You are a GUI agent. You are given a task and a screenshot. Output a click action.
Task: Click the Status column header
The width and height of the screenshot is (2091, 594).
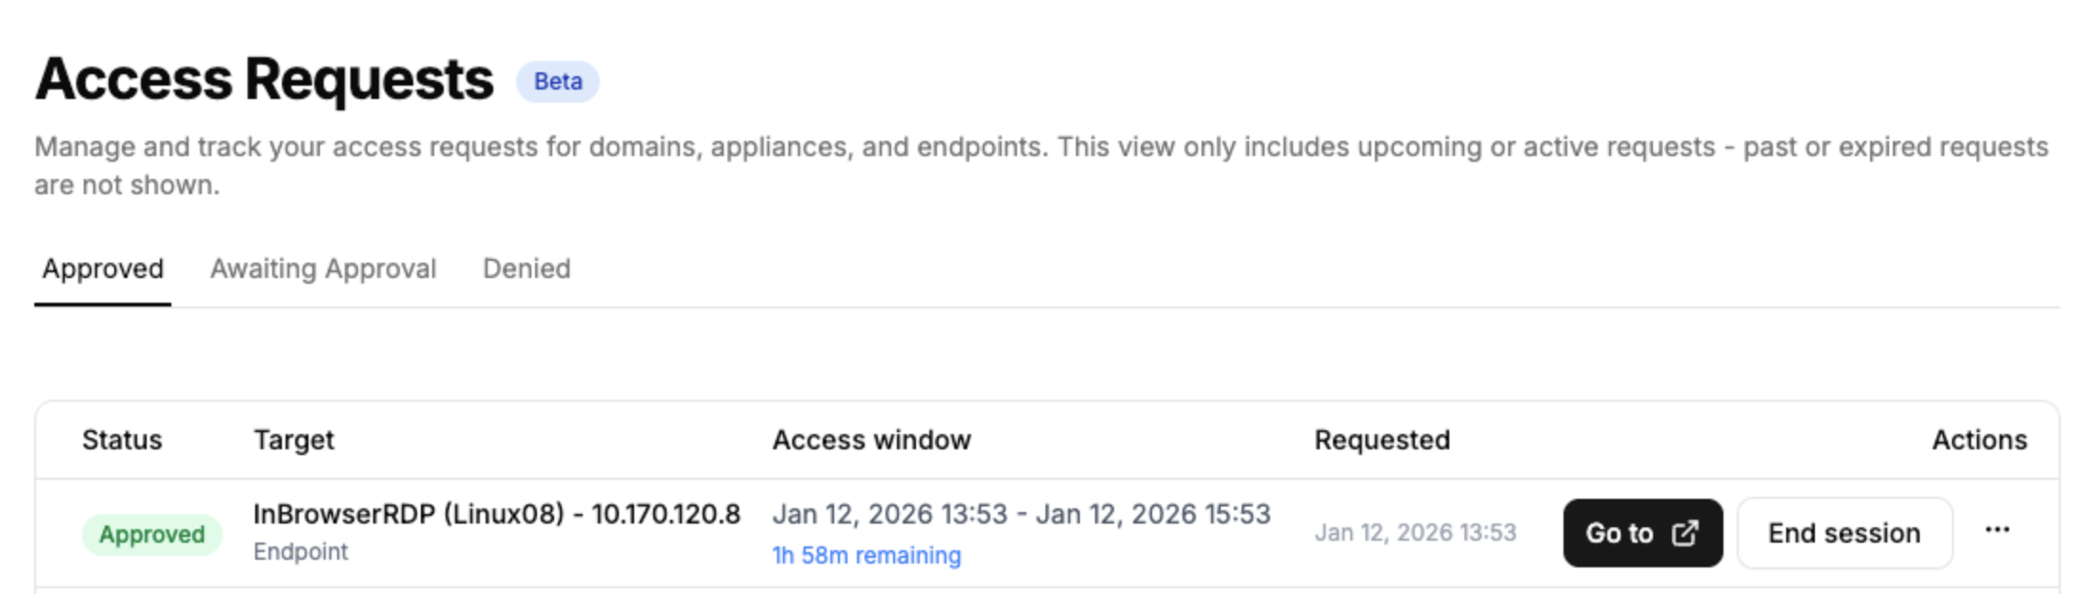pyautogui.click(x=122, y=440)
